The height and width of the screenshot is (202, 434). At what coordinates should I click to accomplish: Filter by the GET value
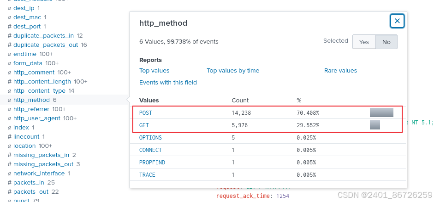click(144, 125)
